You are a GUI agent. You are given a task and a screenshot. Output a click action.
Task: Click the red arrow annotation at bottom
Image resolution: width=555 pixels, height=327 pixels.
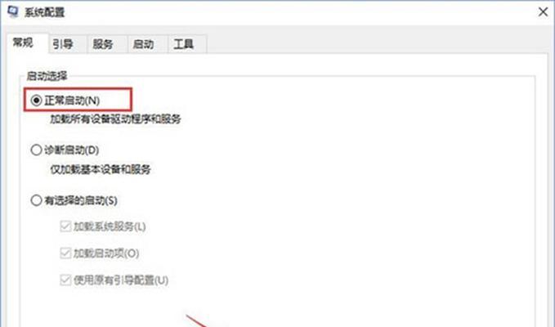click(196, 320)
